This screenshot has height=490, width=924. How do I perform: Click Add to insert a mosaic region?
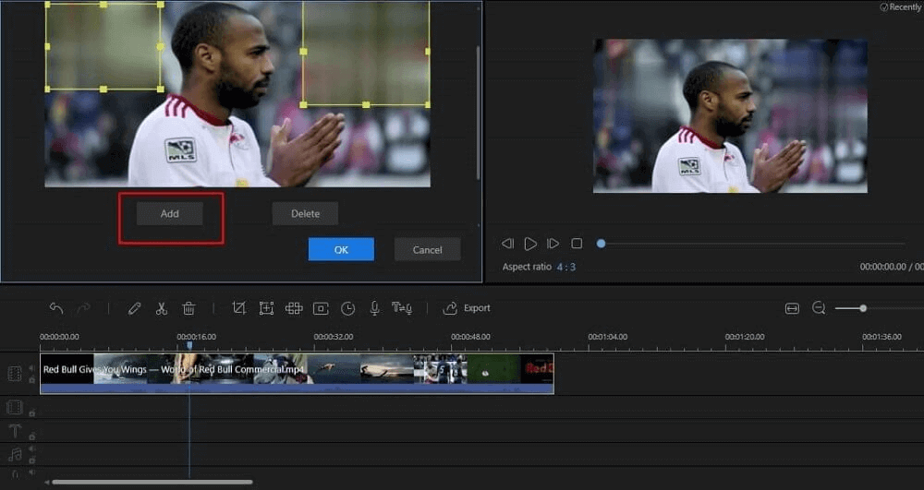point(170,214)
